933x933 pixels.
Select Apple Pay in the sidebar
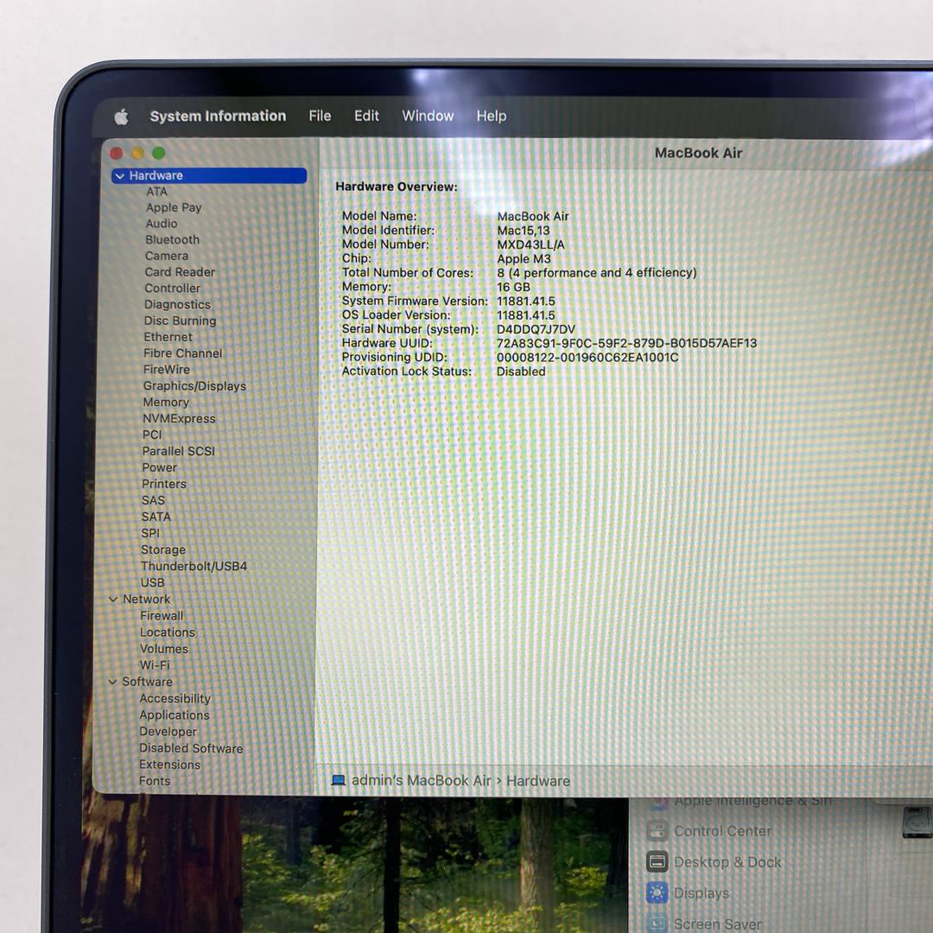coord(174,207)
